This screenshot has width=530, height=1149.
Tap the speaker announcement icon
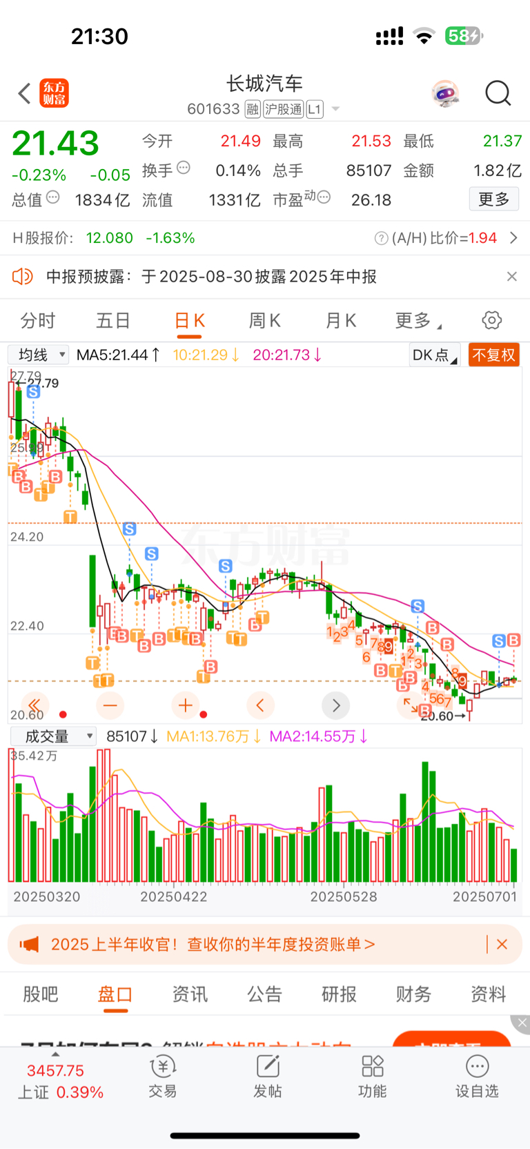click(x=23, y=277)
